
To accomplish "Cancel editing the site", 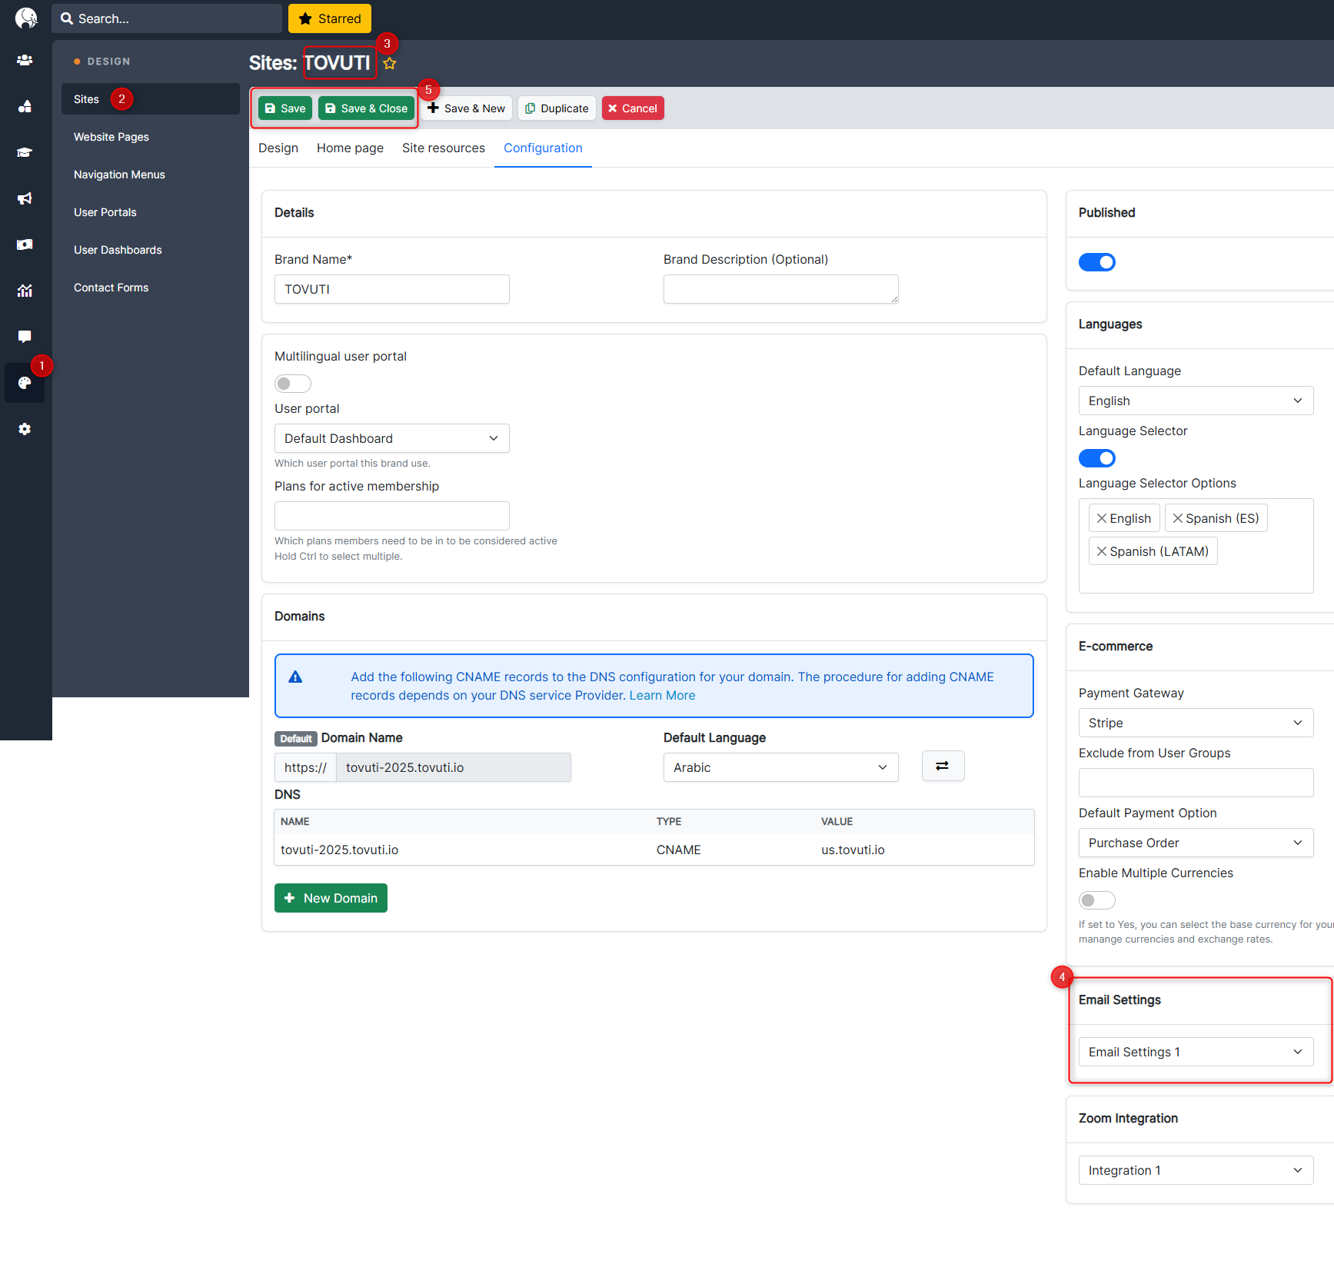I will [633, 108].
